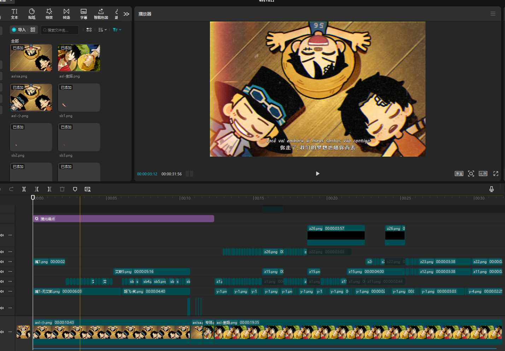Mute the 艾斯5.png track speaker
This screenshot has height=351, width=505.
(x=2, y=271)
